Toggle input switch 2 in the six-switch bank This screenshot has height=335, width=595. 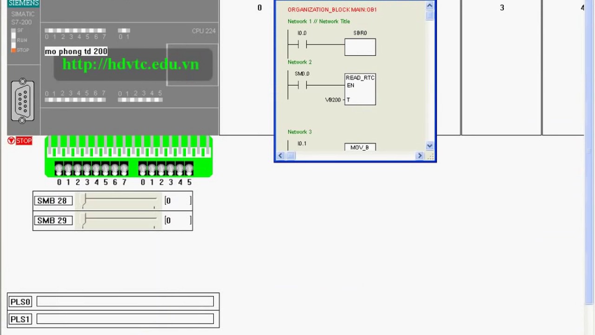(161, 168)
